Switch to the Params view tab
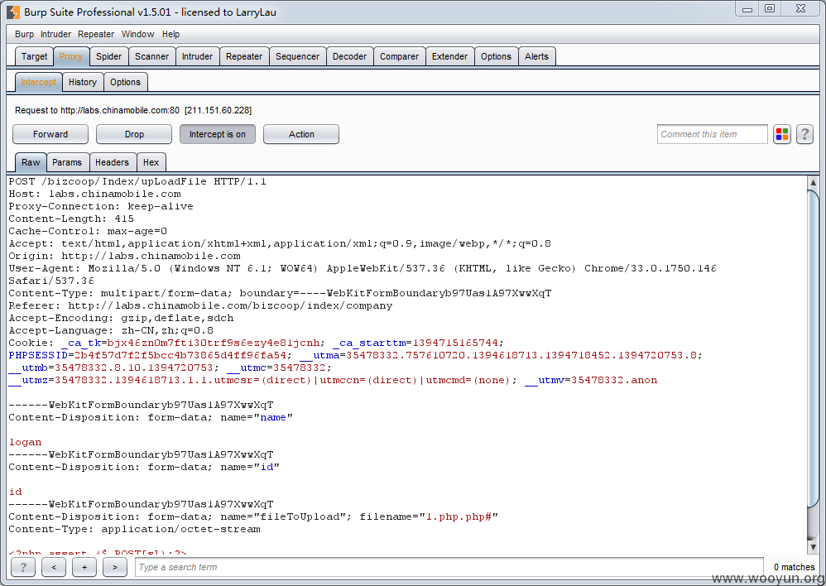This screenshot has height=586, width=826. pyautogui.click(x=67, y=162)
